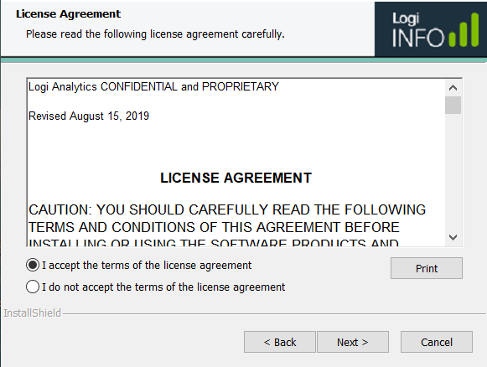Screen dimensions: 487x367
Task: Select the accept license terms radio button
Action: (33, 265)
